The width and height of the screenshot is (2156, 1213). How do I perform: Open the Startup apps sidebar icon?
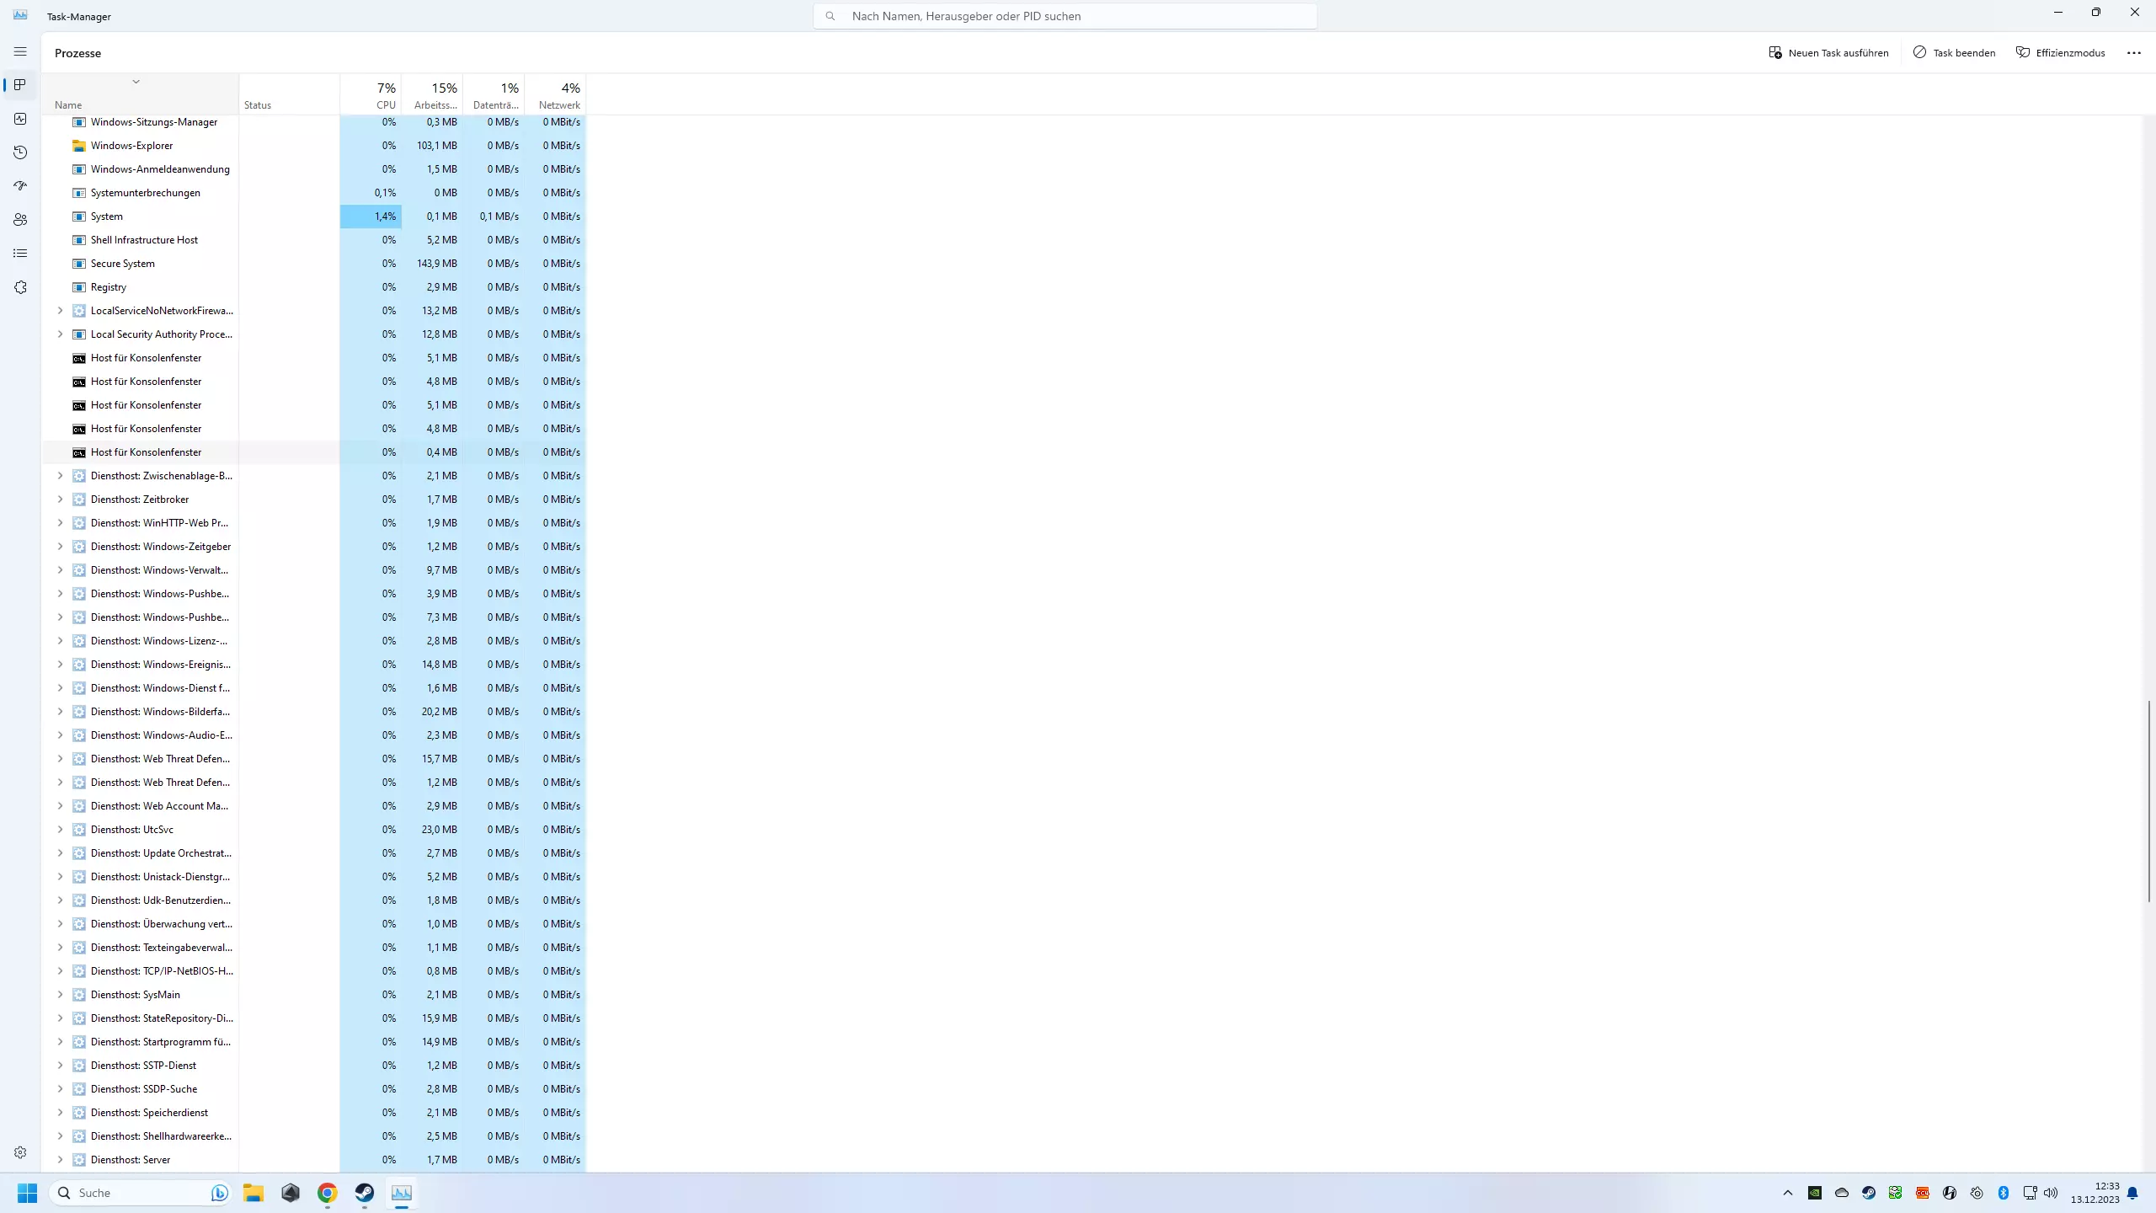pyautogui.click(x=20, y=186)
